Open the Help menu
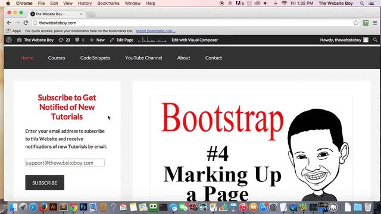381x214 pixels. click(151, 3)
